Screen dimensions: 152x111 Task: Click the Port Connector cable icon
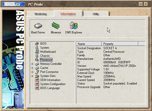click(x=37, y=72)
